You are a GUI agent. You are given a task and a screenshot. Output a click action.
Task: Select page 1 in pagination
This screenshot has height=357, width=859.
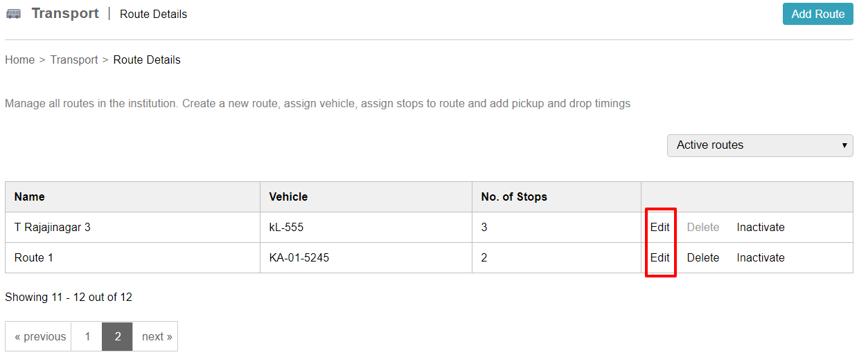pos(87,336)
